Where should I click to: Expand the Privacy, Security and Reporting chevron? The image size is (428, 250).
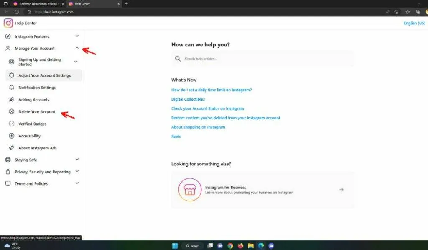pyautogui.click(x=77, y=171)
